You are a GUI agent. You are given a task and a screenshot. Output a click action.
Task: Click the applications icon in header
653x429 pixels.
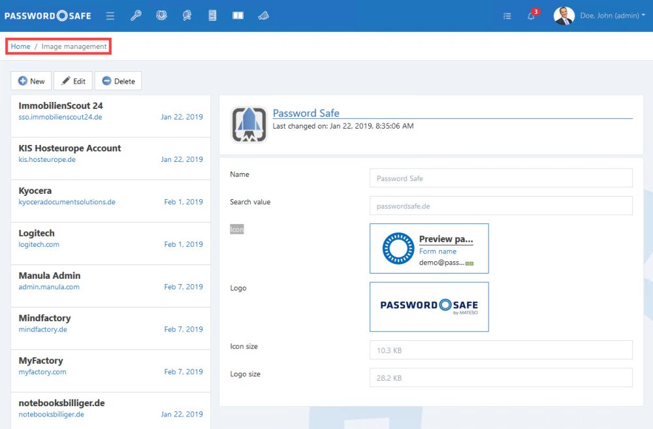pyautogui.click(x=263, y=16)
